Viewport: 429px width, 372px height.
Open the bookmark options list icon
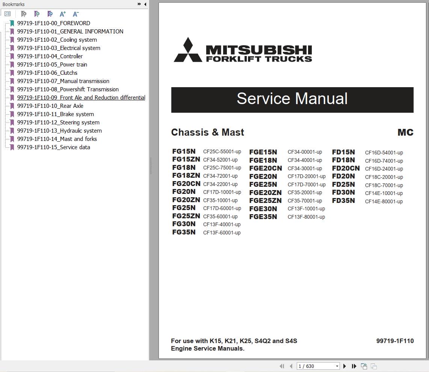click(8, 14)
